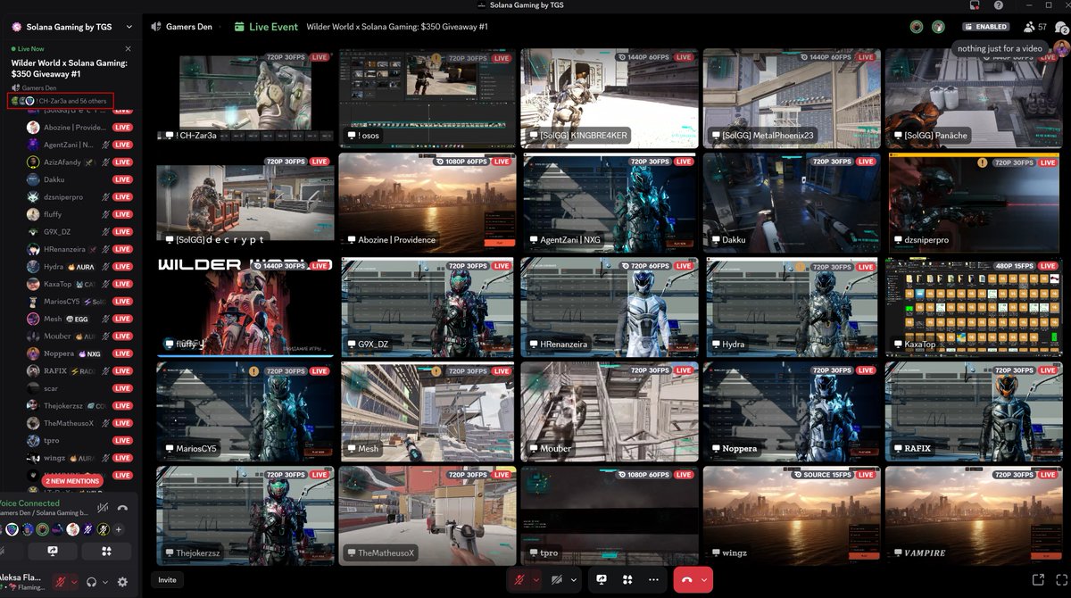Toggle mute in the user panel
The height and width of the screenshot is (598, 1071).
62,582
